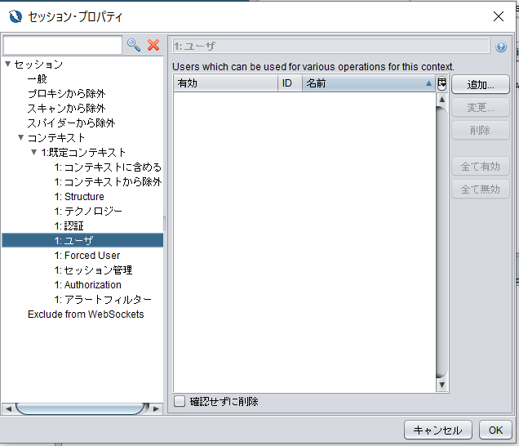Click the user table vertical scrollbar thumb
Image resolution: width=519 pixels, height=446 pixels.
[x=441, y=243]
